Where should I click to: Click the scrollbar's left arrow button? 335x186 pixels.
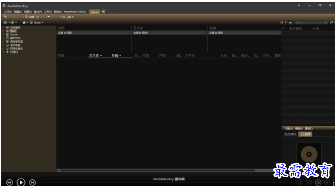pyautogui.click(x=59, y=170)
